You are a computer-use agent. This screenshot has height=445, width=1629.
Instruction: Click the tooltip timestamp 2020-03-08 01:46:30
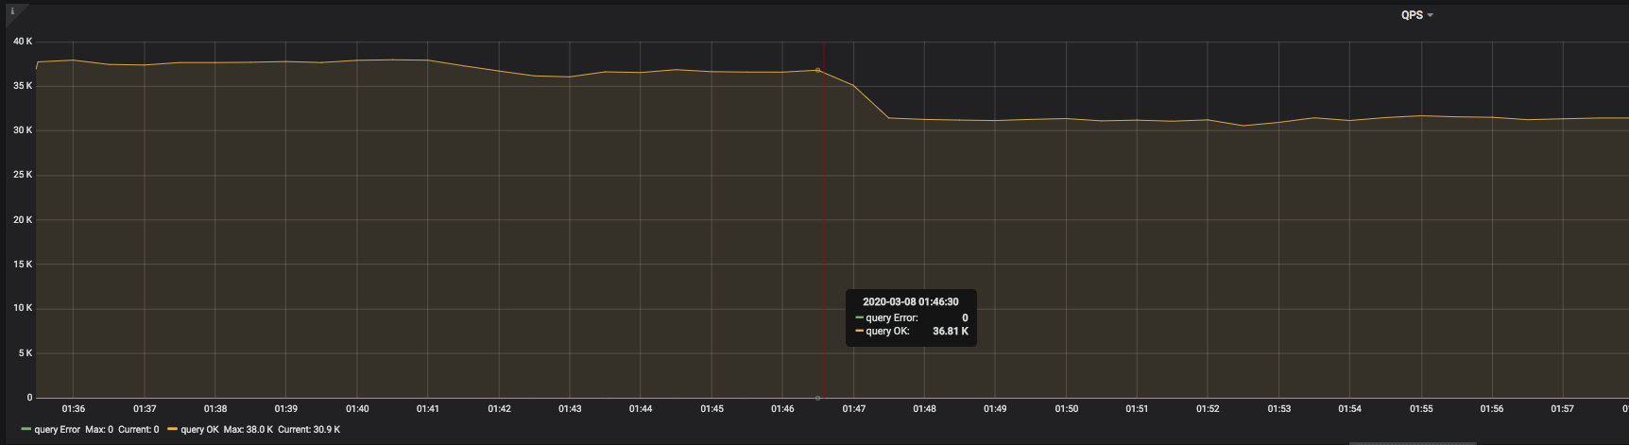(x=910, y=302)
